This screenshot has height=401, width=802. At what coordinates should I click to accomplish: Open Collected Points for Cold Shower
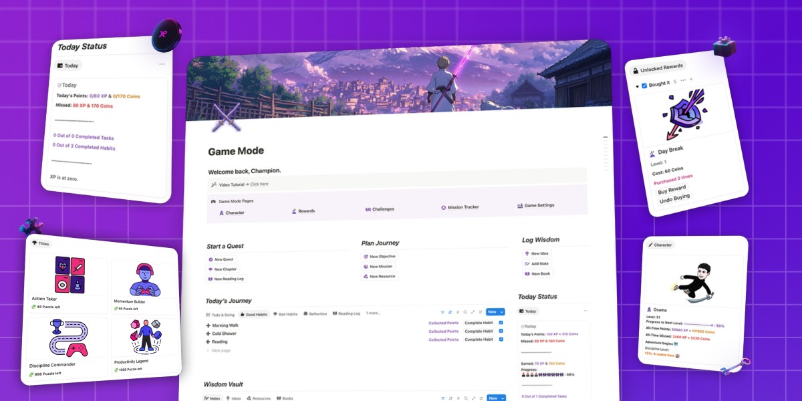click(443, 331)
